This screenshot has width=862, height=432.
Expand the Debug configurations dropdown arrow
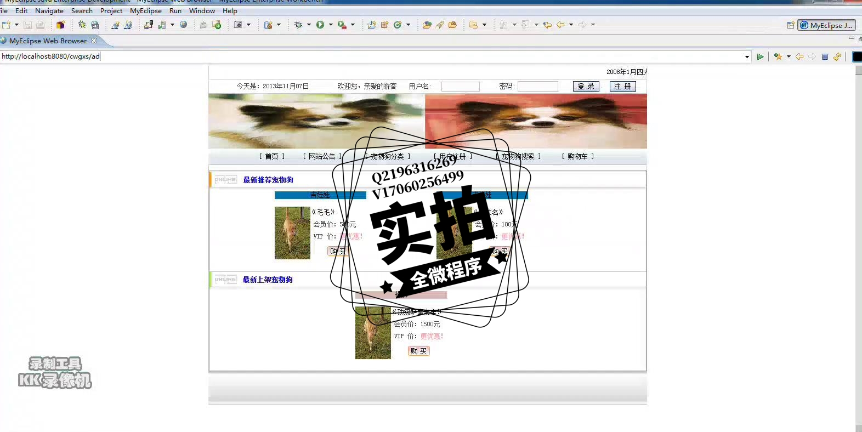(309, 25)
